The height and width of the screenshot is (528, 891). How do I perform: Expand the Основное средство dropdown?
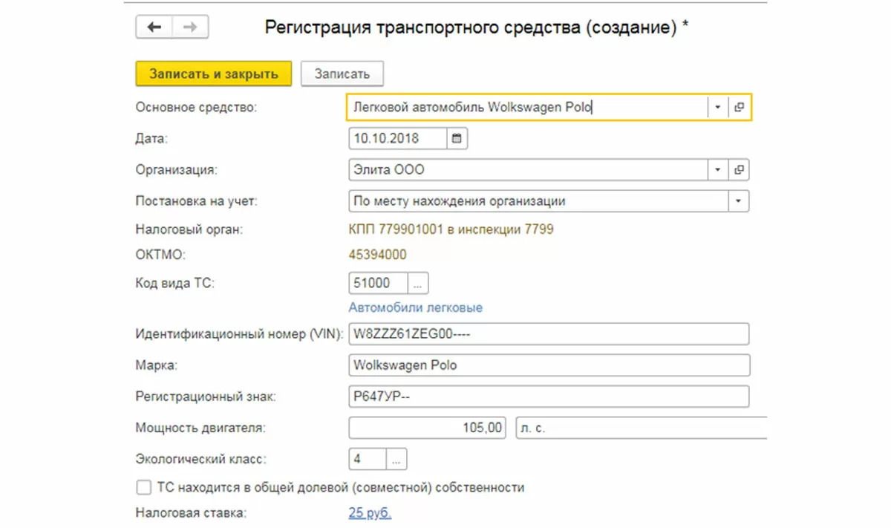tap(717, 107)
